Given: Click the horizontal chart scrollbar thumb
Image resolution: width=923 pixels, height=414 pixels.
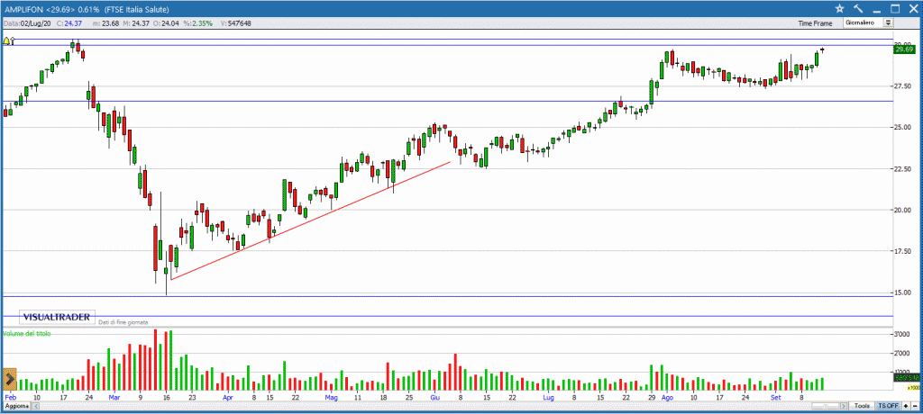Looking at the screenshot, I should tap(826, 406).
